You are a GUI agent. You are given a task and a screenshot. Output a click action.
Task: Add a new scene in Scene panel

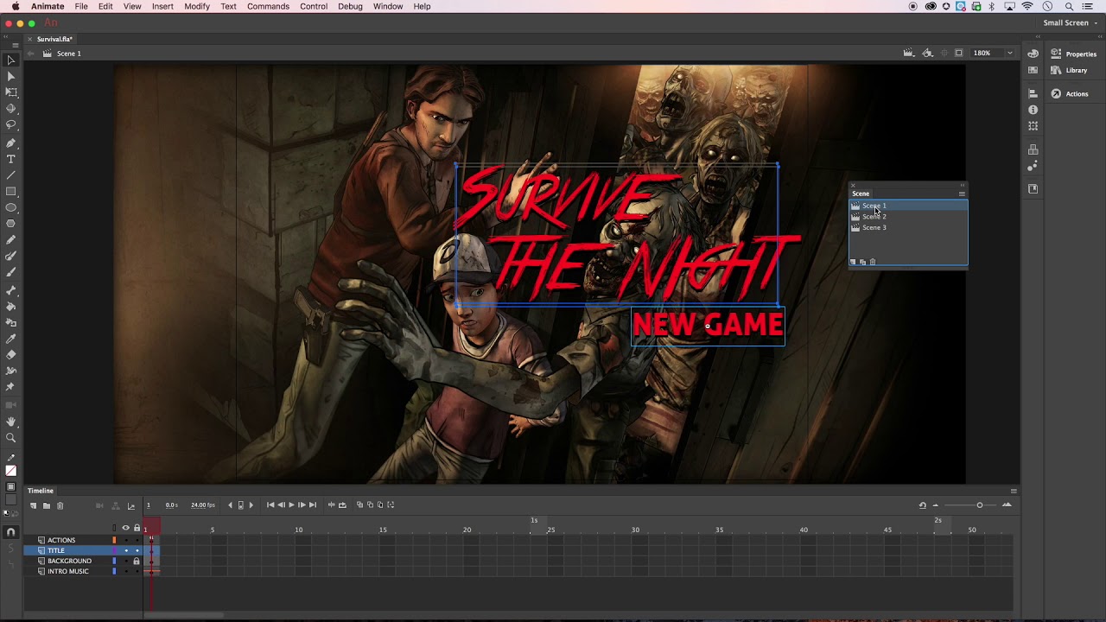[854, 262]
